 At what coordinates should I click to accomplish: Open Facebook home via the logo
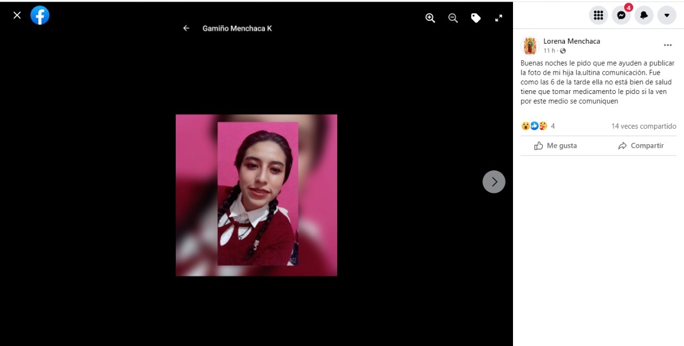coord(40,15)
